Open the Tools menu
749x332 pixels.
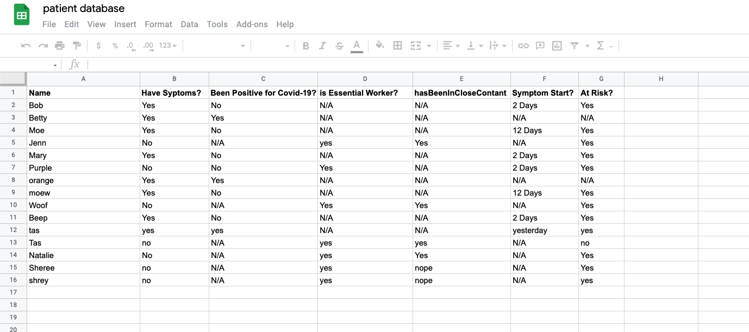pos(217,24)
